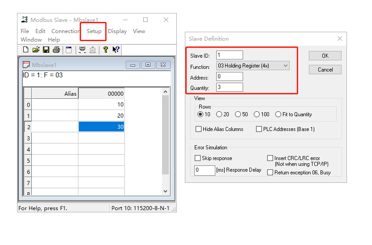Viewport: 372px width, 245px height.
Task: Select highlighted register cell with value 30
Action: [101, 127]
